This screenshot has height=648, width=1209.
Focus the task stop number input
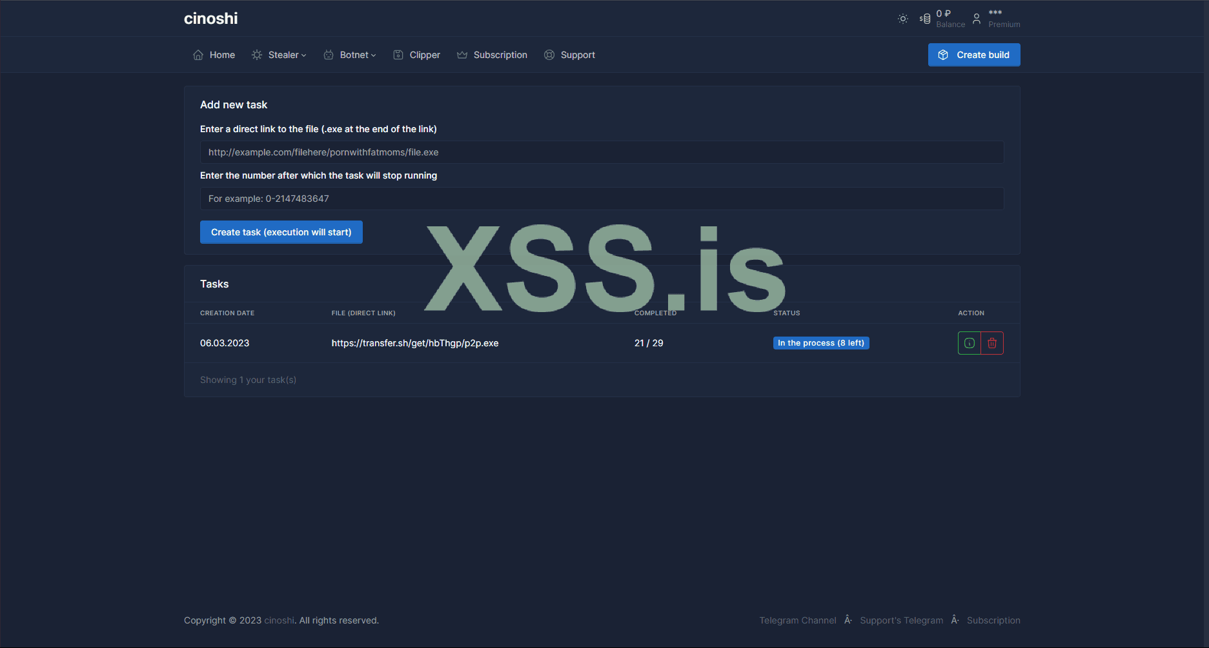602,199
